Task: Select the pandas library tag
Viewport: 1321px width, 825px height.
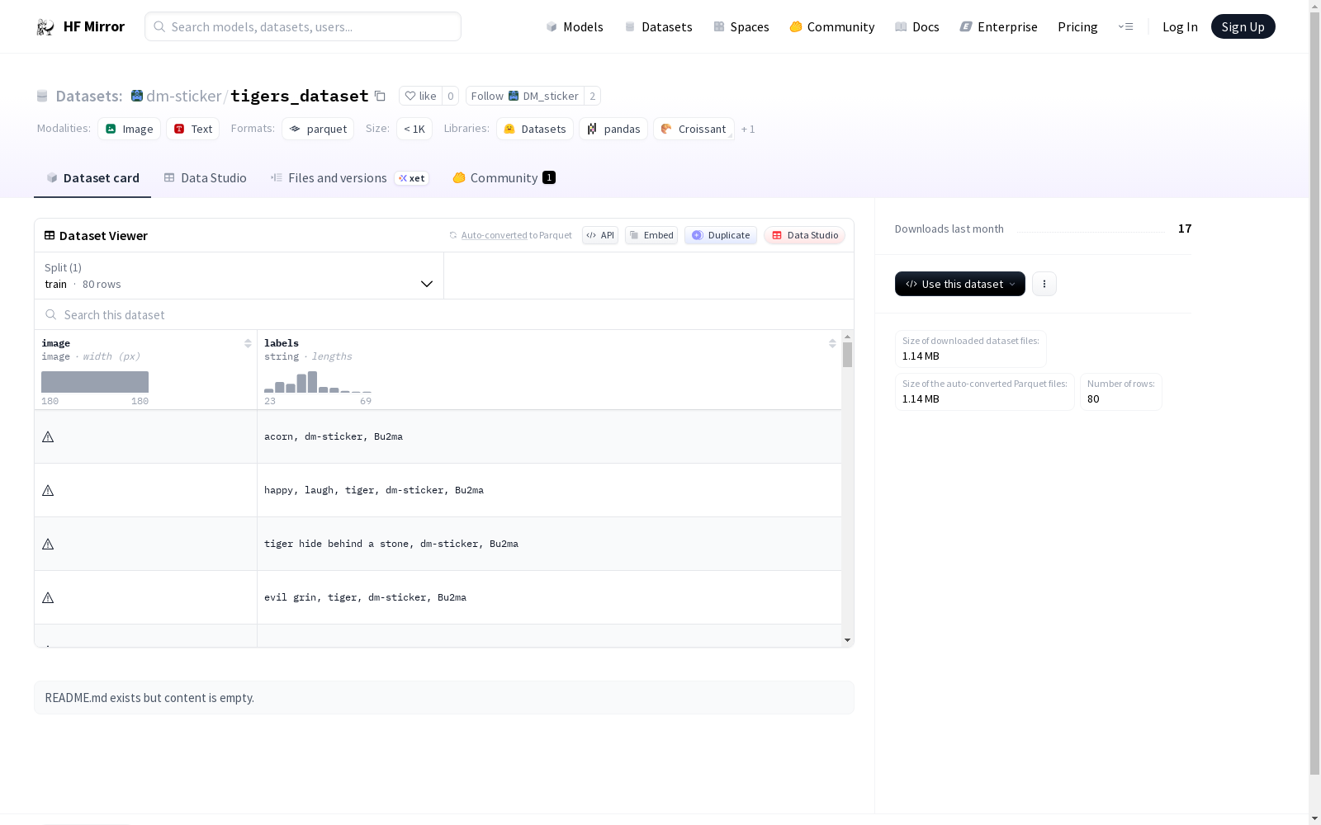Action: pyautogui.click(x=613, y=129)
